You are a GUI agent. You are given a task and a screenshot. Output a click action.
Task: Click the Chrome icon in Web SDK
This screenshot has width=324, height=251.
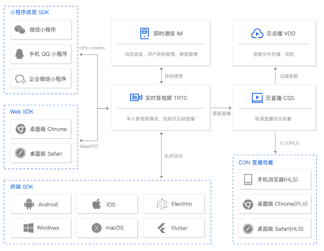[21, 129]
